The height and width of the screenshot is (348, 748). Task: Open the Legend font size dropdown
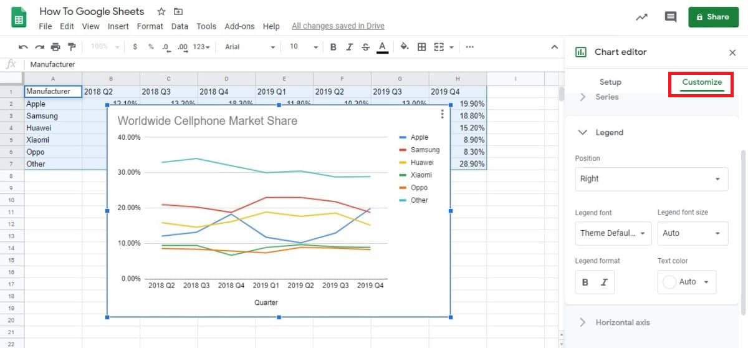tap(692, 233)
